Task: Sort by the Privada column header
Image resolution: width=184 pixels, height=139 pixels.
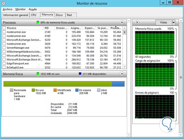Action: pos(116,28)
